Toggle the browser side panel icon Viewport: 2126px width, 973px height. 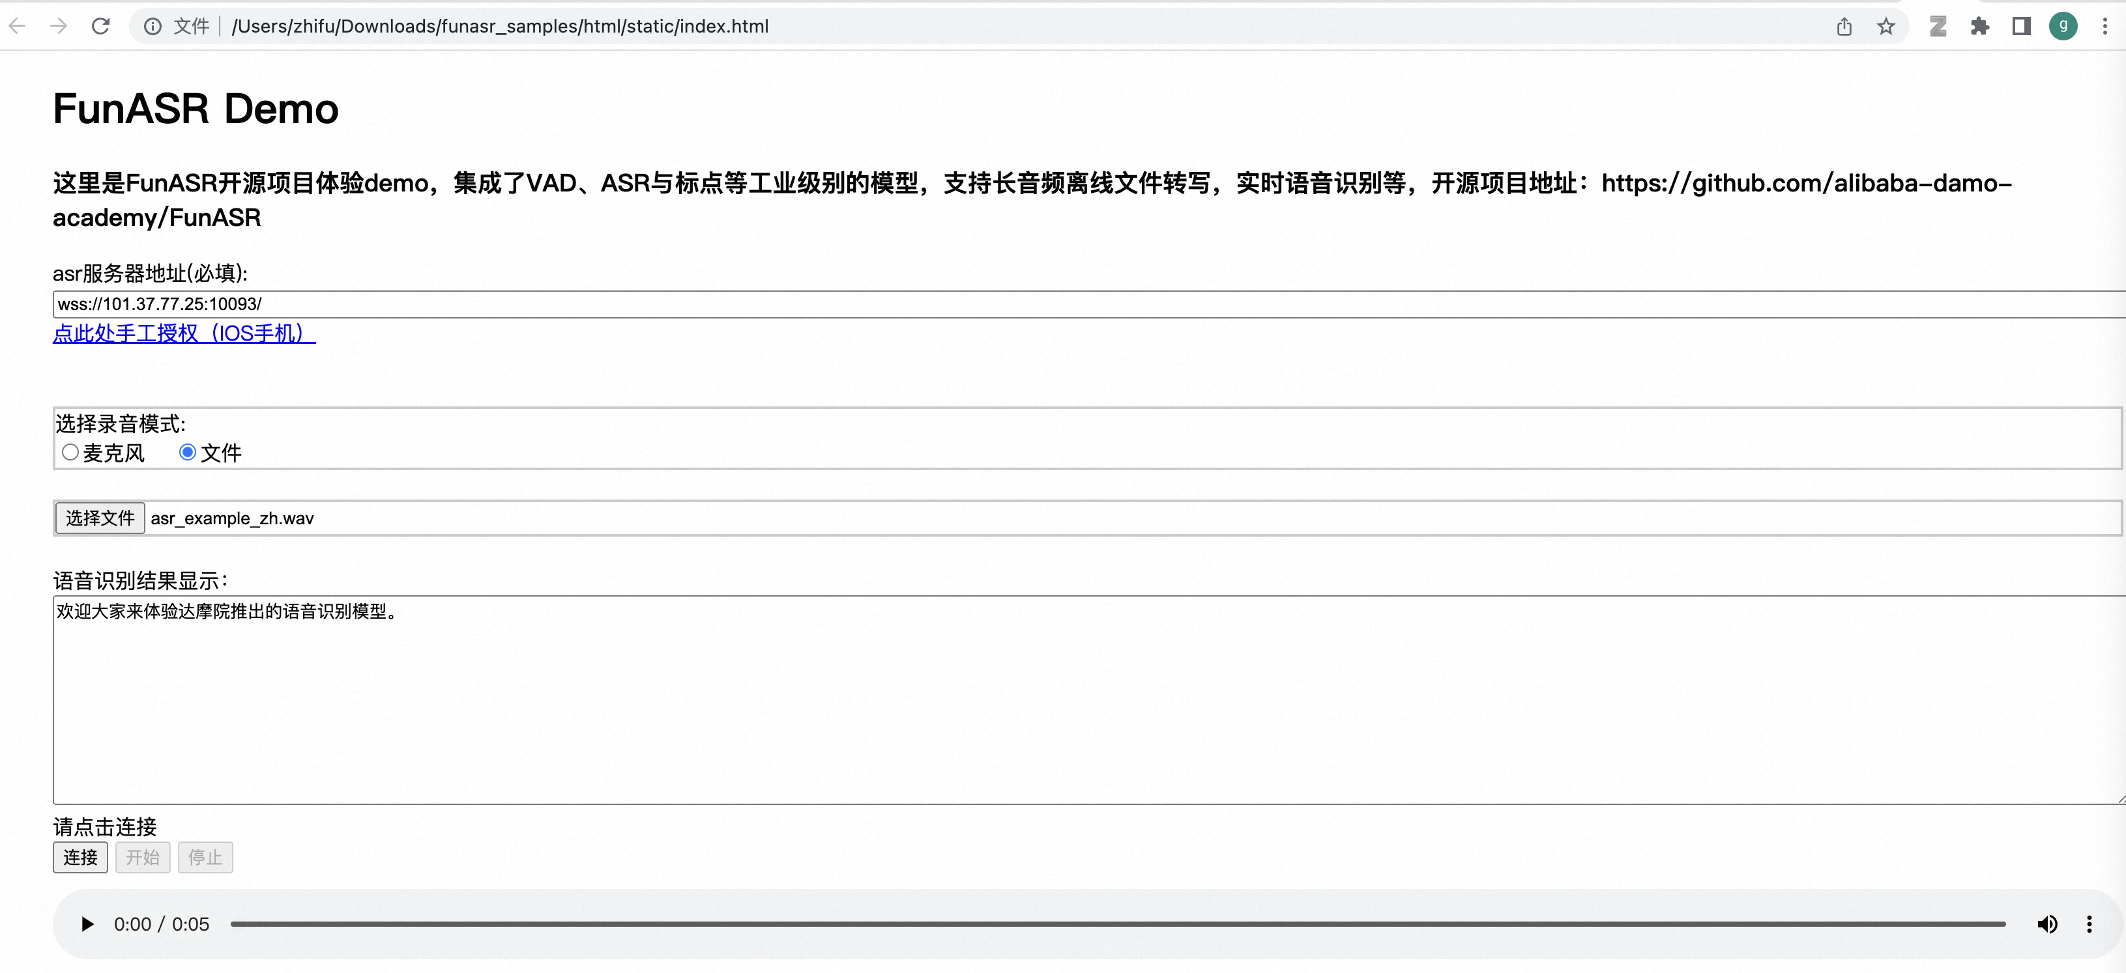tap(2021, 27)
